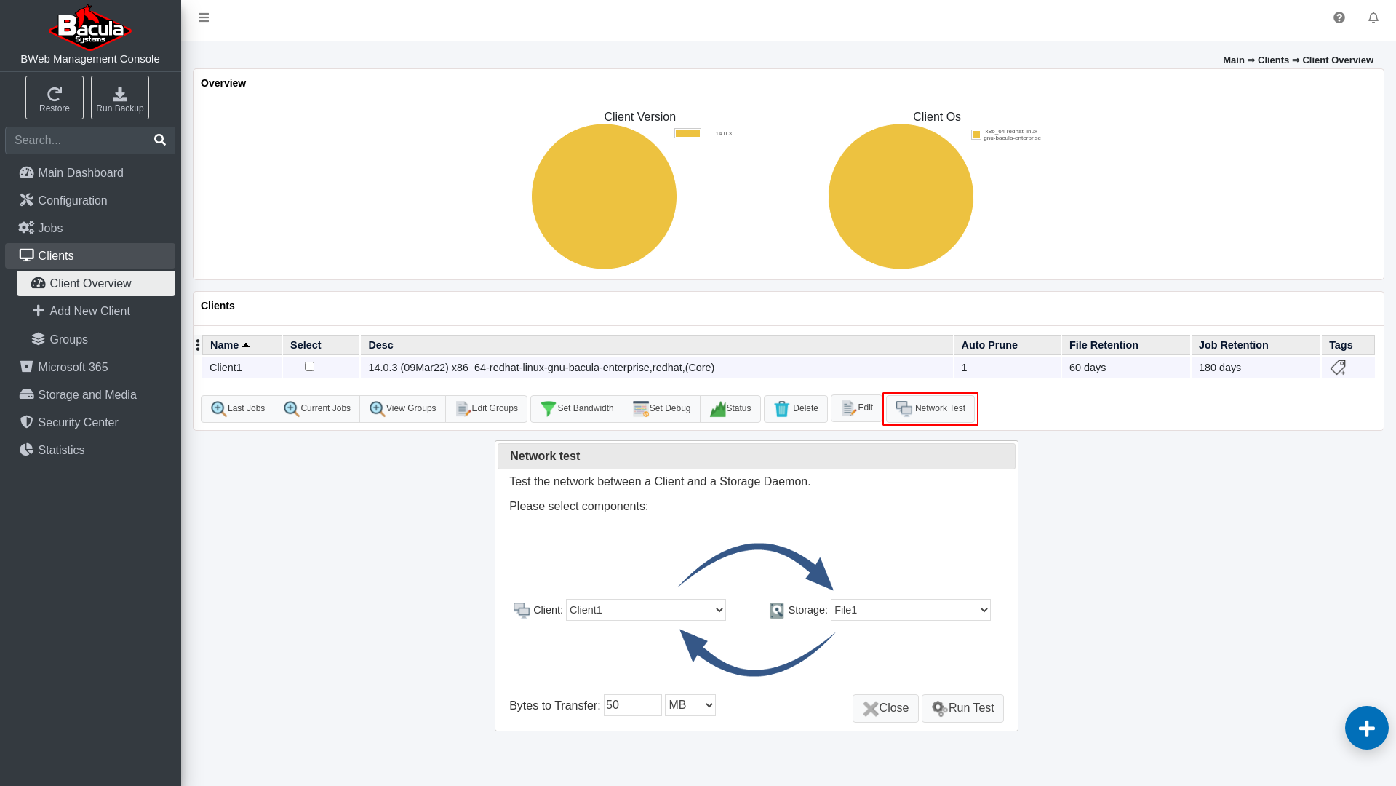Click the Current Jobs button

(x=317, y=409)
